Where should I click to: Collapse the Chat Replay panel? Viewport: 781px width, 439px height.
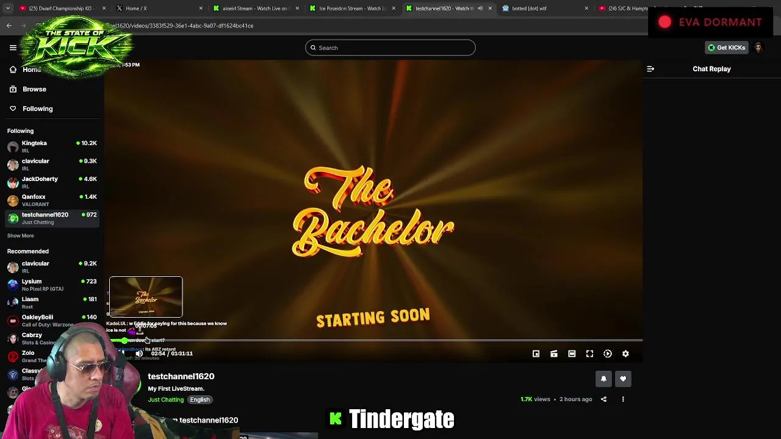pyautogui.click(x=650, y=69)
